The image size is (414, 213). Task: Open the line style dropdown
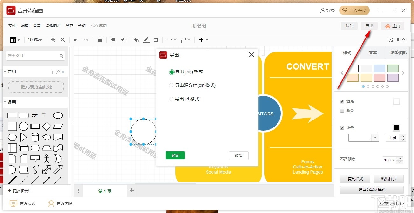[363, 138]
